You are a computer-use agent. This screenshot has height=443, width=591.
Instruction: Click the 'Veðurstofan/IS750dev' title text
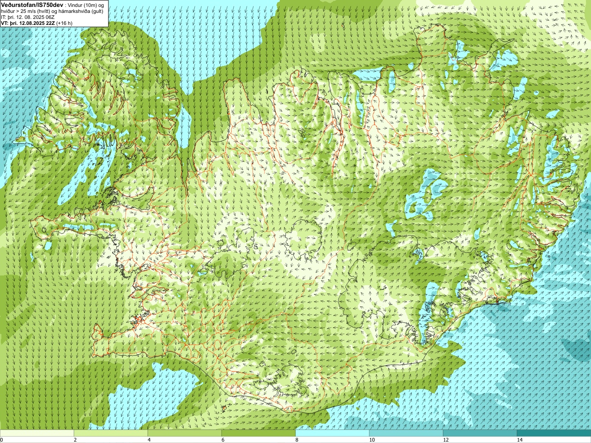point(32,4)
